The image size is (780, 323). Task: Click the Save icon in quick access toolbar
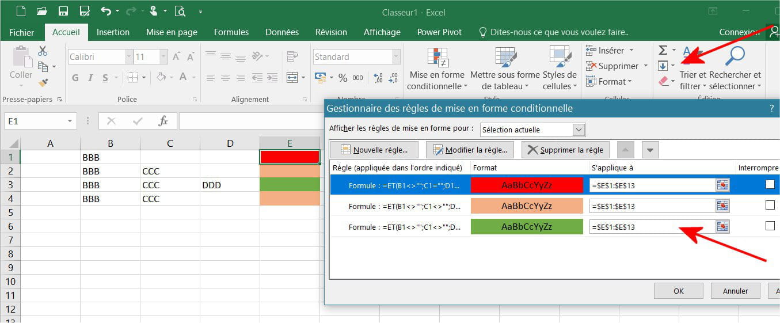[63, 11]
